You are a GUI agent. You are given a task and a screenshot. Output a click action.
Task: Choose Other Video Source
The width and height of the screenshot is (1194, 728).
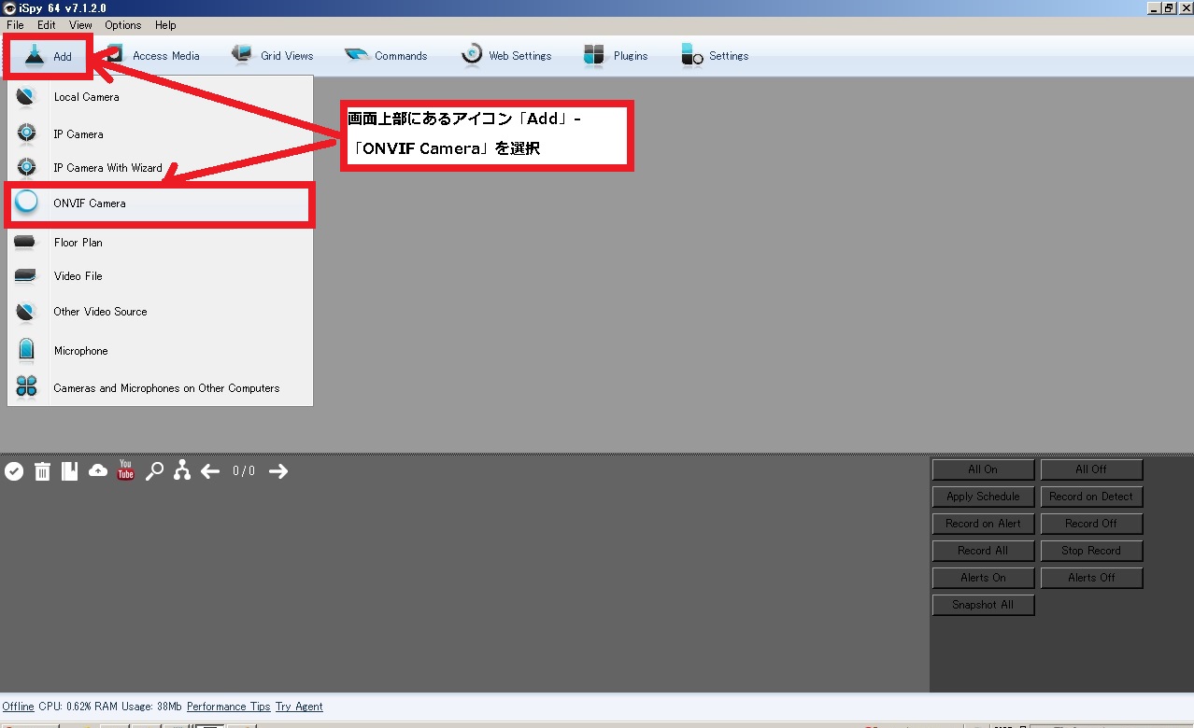click(160, 312)
